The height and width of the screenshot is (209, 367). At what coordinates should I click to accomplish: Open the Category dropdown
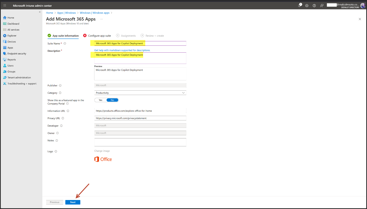(x=140, y=93)
